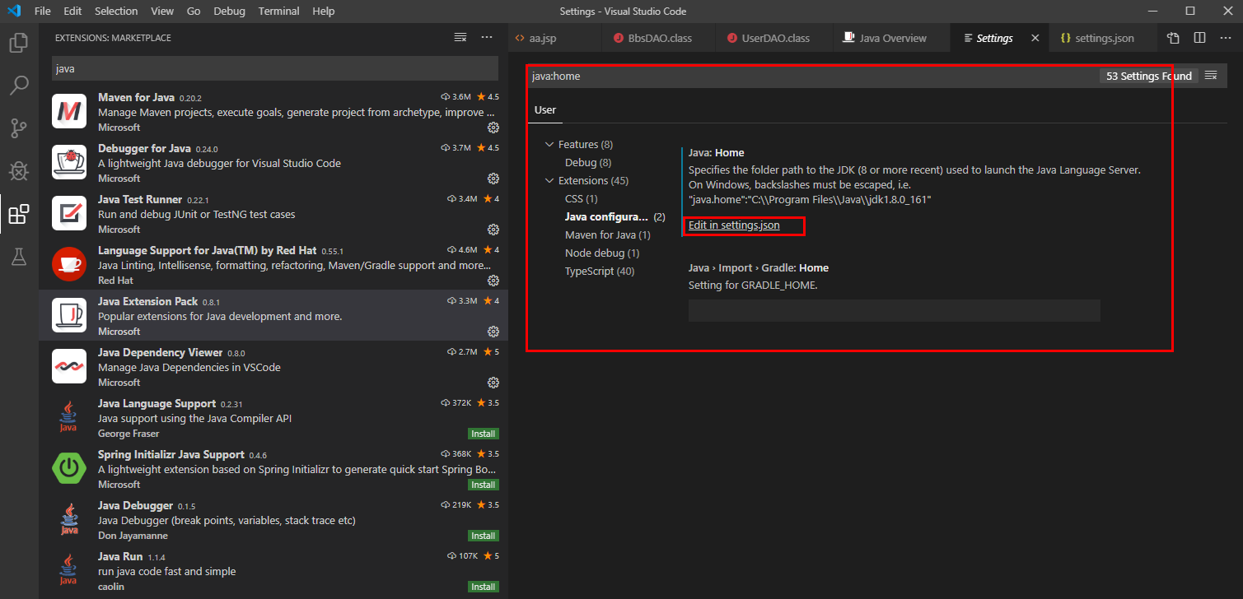Image resolution: width=1243 pixels, height=599 pixels.
Task: Collapse the Features settings group
Action: click(549, 144)
